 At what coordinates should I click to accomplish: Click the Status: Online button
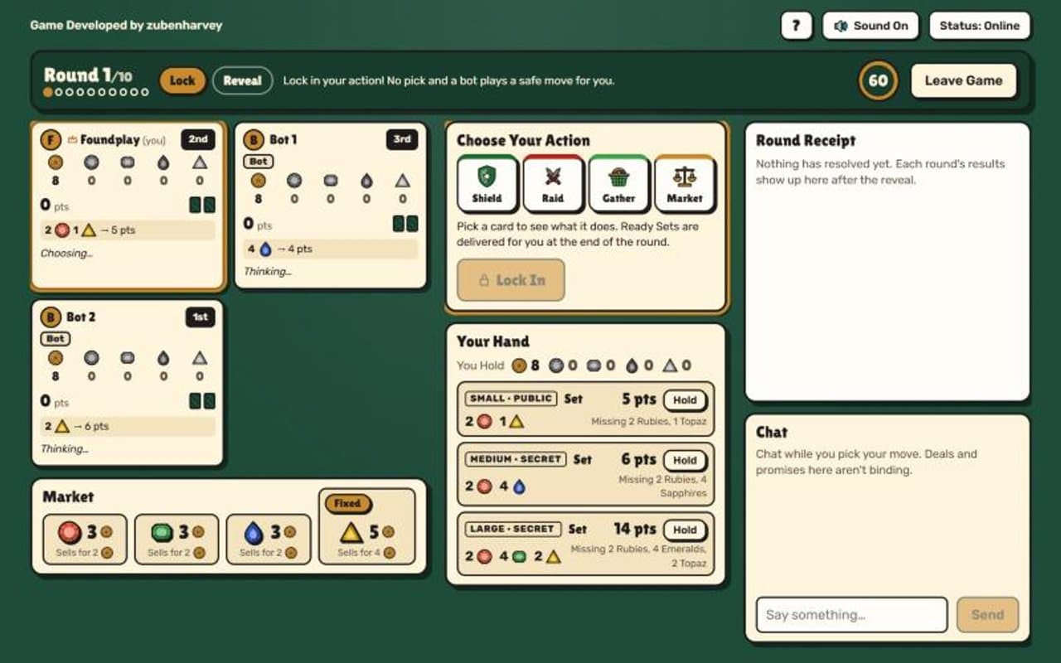tap(980, 26)
